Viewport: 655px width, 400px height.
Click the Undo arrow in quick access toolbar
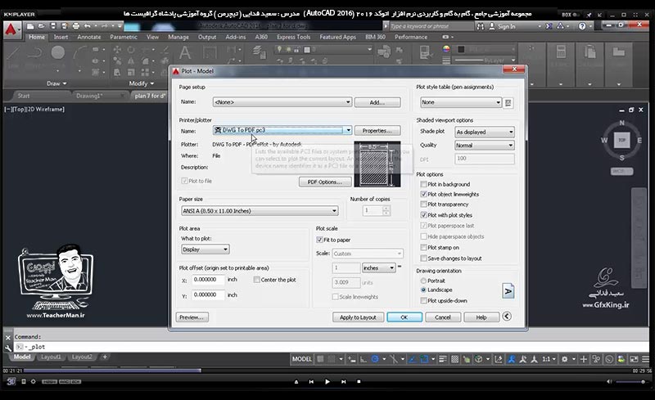pyautogui.click(x=88, y=26)
